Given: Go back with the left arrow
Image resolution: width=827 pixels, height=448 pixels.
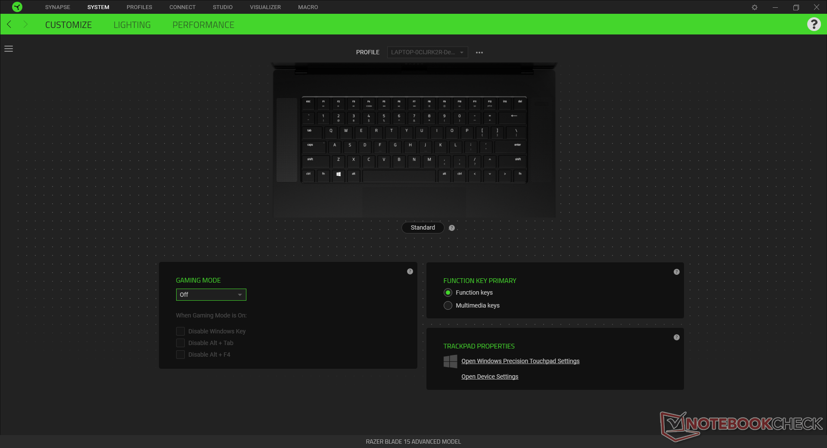Looking at the screenshot, I should point(9,24).
